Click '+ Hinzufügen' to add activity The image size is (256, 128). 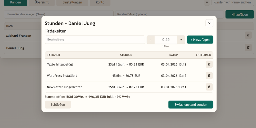click(x=200, y=40)
